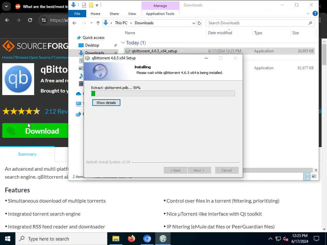Click browser forward button
The height and width of the screenshot is (245, 327).
pyautogui.click(x=18, y=20)
